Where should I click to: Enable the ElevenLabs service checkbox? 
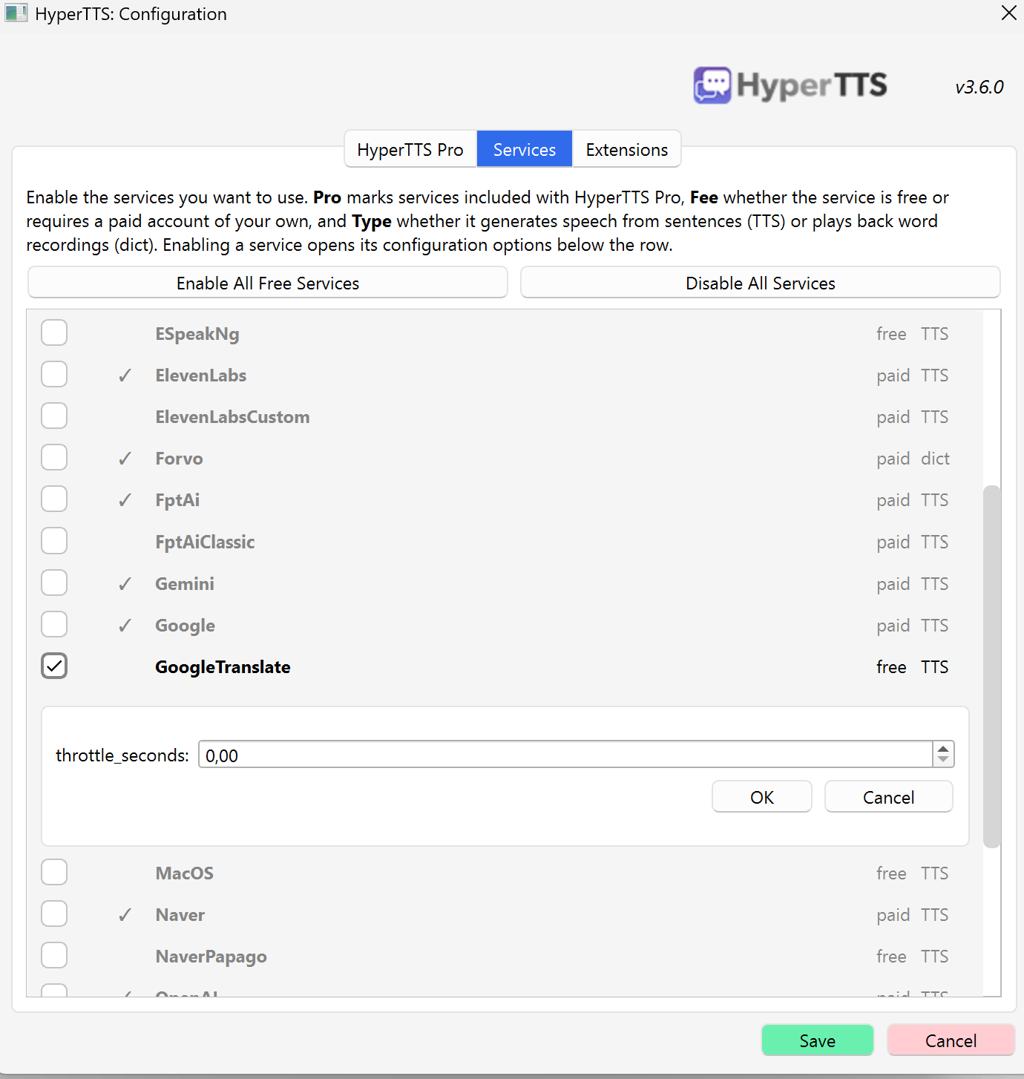pyautogui.click(x=54, y=374)
